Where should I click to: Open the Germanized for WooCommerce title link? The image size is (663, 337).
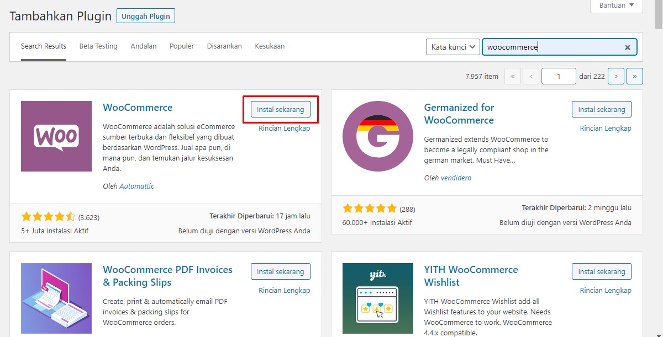tap(459, 114)
